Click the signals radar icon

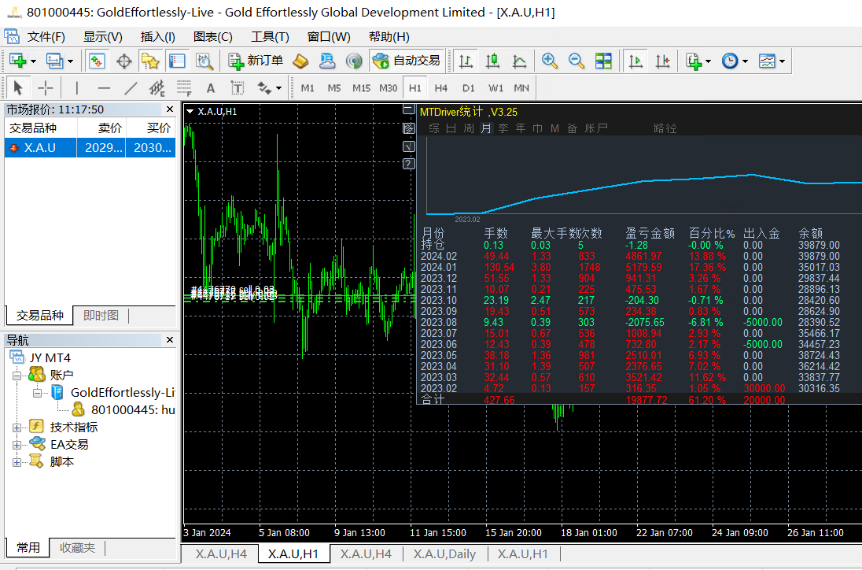pyautogui.click(x=354, y=61)
